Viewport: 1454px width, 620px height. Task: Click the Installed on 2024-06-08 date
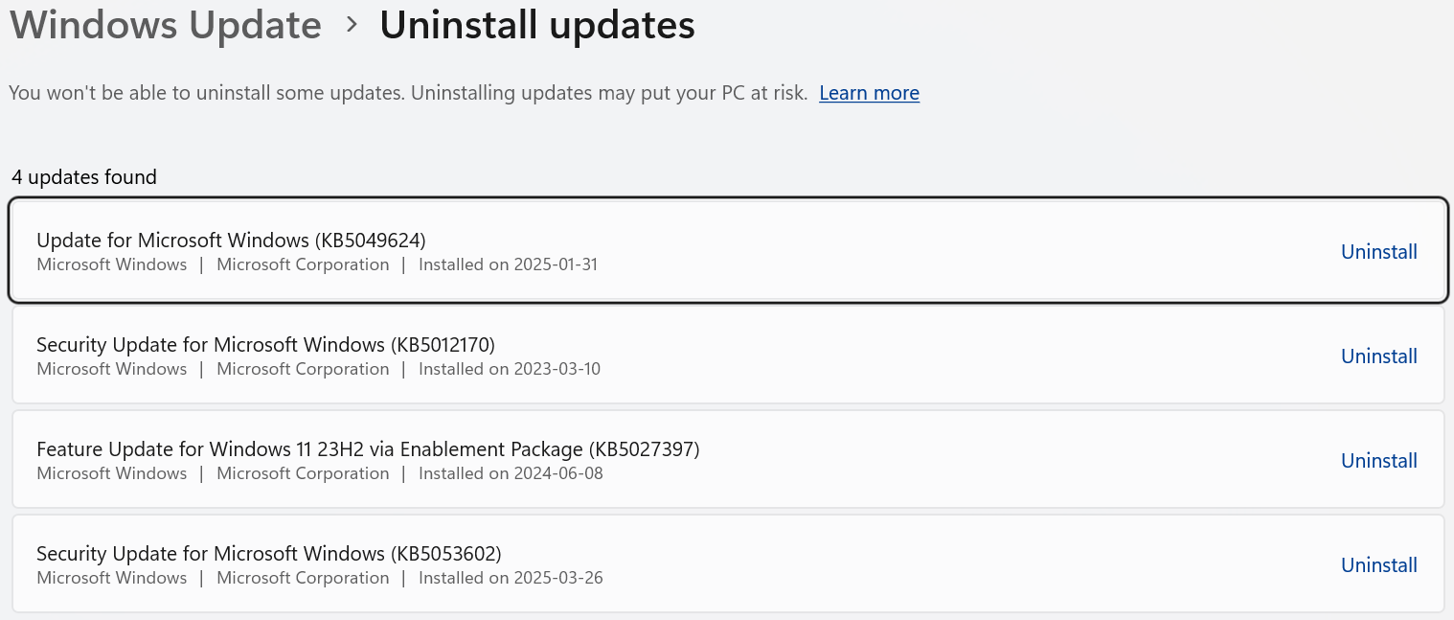[x=511, y=473]
